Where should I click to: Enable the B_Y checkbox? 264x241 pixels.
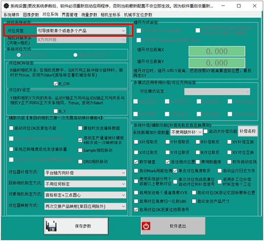(55, 111)
